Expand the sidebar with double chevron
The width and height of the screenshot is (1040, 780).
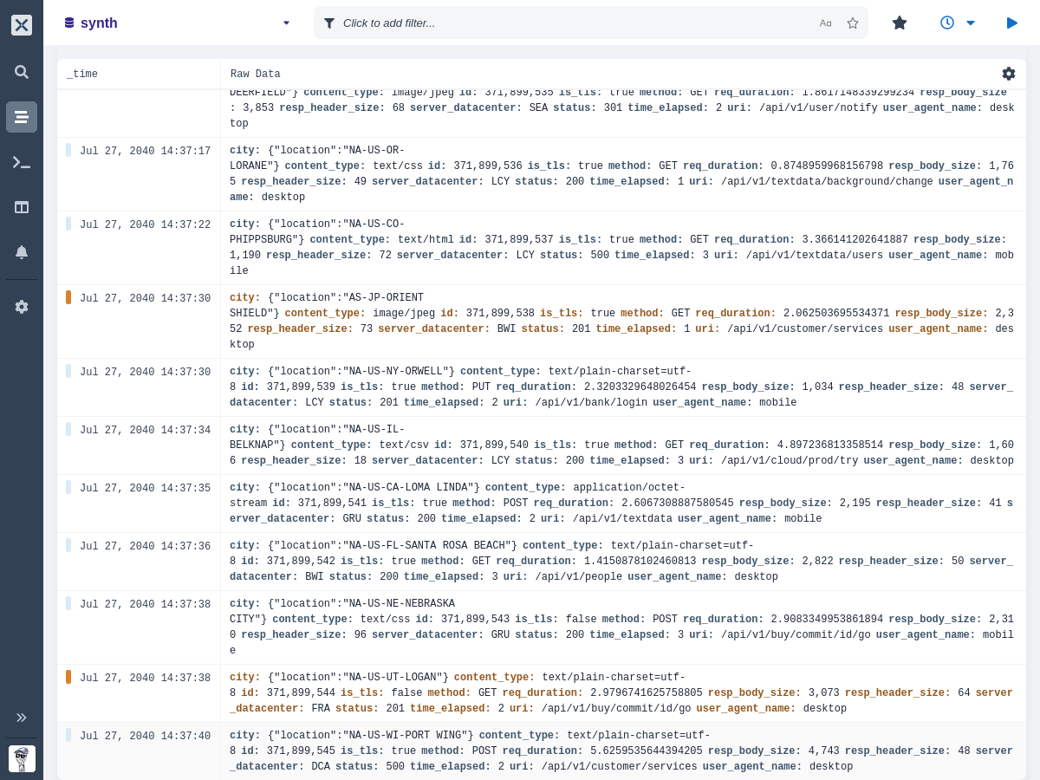click(x=22, y=718)
